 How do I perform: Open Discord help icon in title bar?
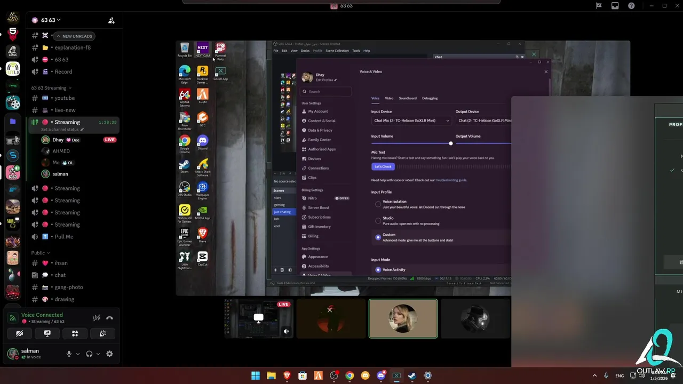pos(631,6)
